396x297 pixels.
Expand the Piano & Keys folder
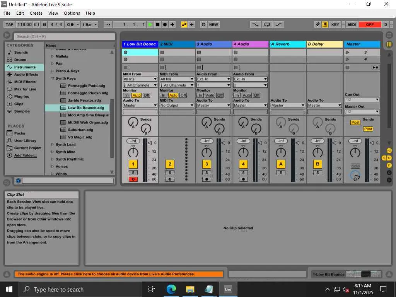[53, 71]
